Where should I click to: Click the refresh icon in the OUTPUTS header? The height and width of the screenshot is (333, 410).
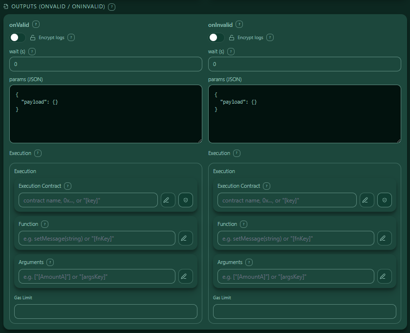[x=6, y=7]
